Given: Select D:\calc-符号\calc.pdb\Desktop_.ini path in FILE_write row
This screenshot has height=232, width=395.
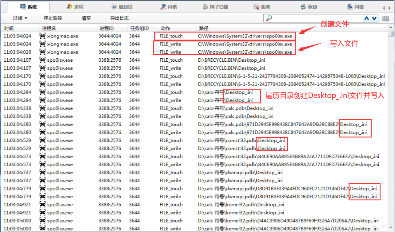Looking at the screenshot, I should pyautogui.click(x=236, y=116).
